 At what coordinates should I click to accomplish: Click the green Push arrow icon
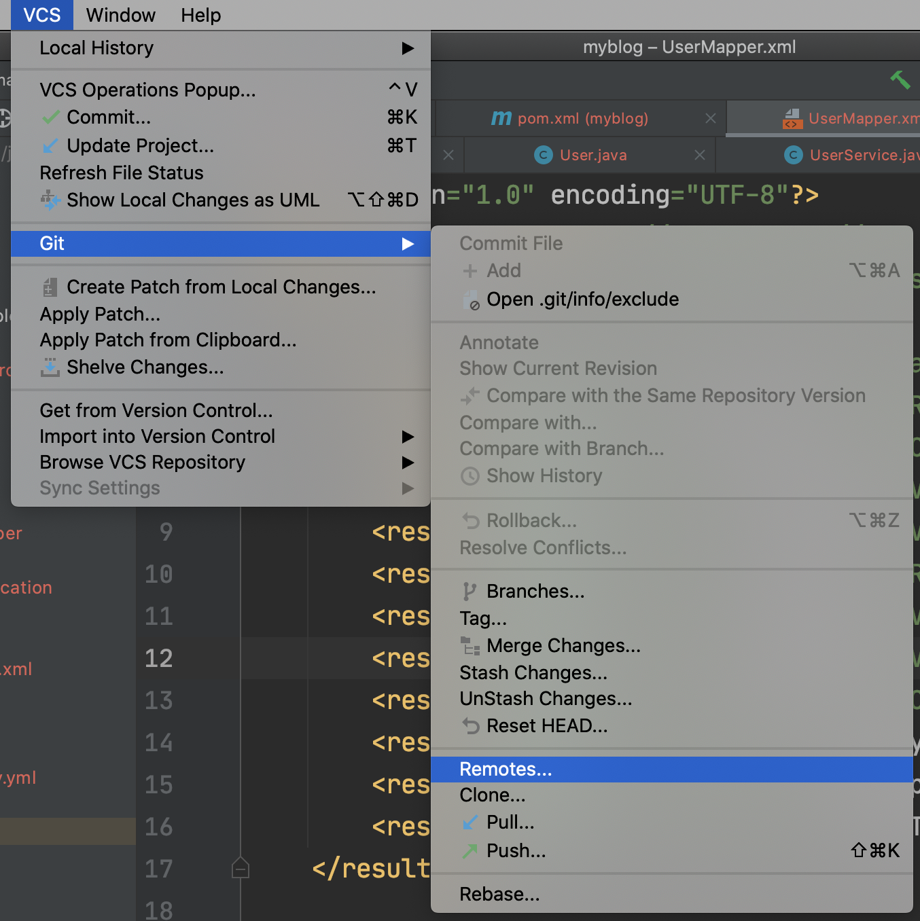[470, 851]
